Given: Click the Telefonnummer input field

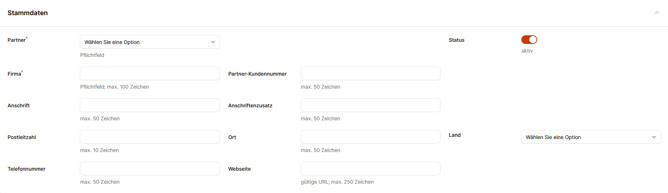Looking at the screenshot, I should point(150,169).
